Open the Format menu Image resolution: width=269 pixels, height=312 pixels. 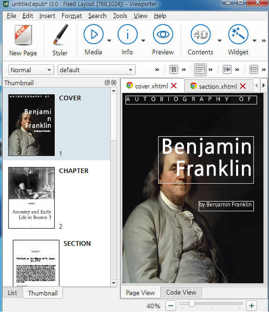point(72,16)
